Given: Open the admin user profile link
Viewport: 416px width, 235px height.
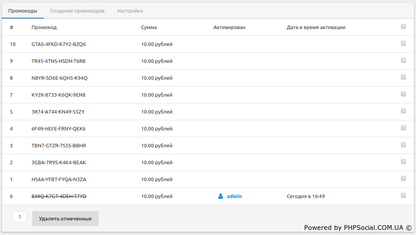Looking at the screenshot, I should click(234, 196).
